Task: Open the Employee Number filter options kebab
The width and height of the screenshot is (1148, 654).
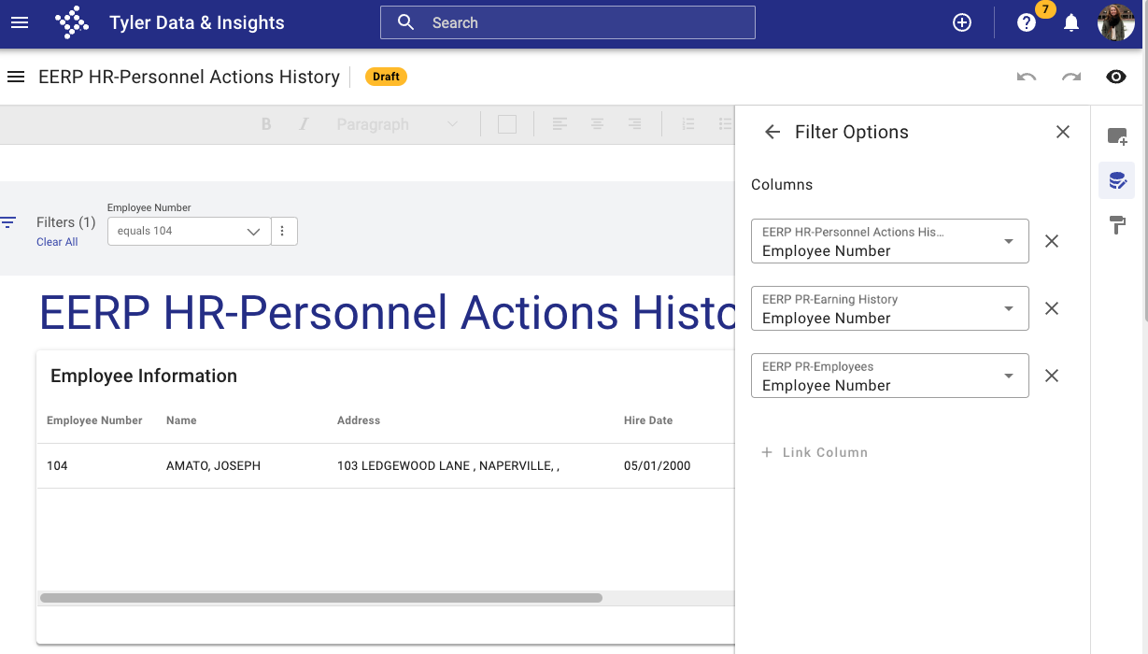Action: point(283,231)
